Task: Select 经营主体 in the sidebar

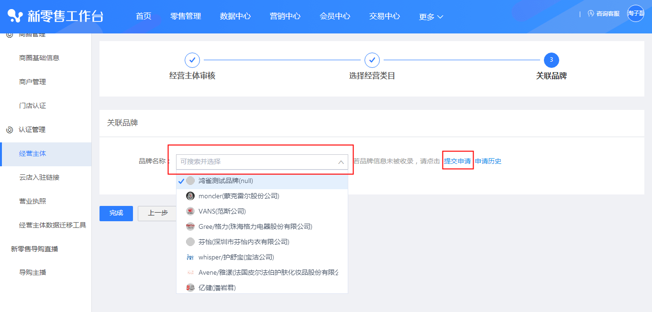Action: pos(45,154)
